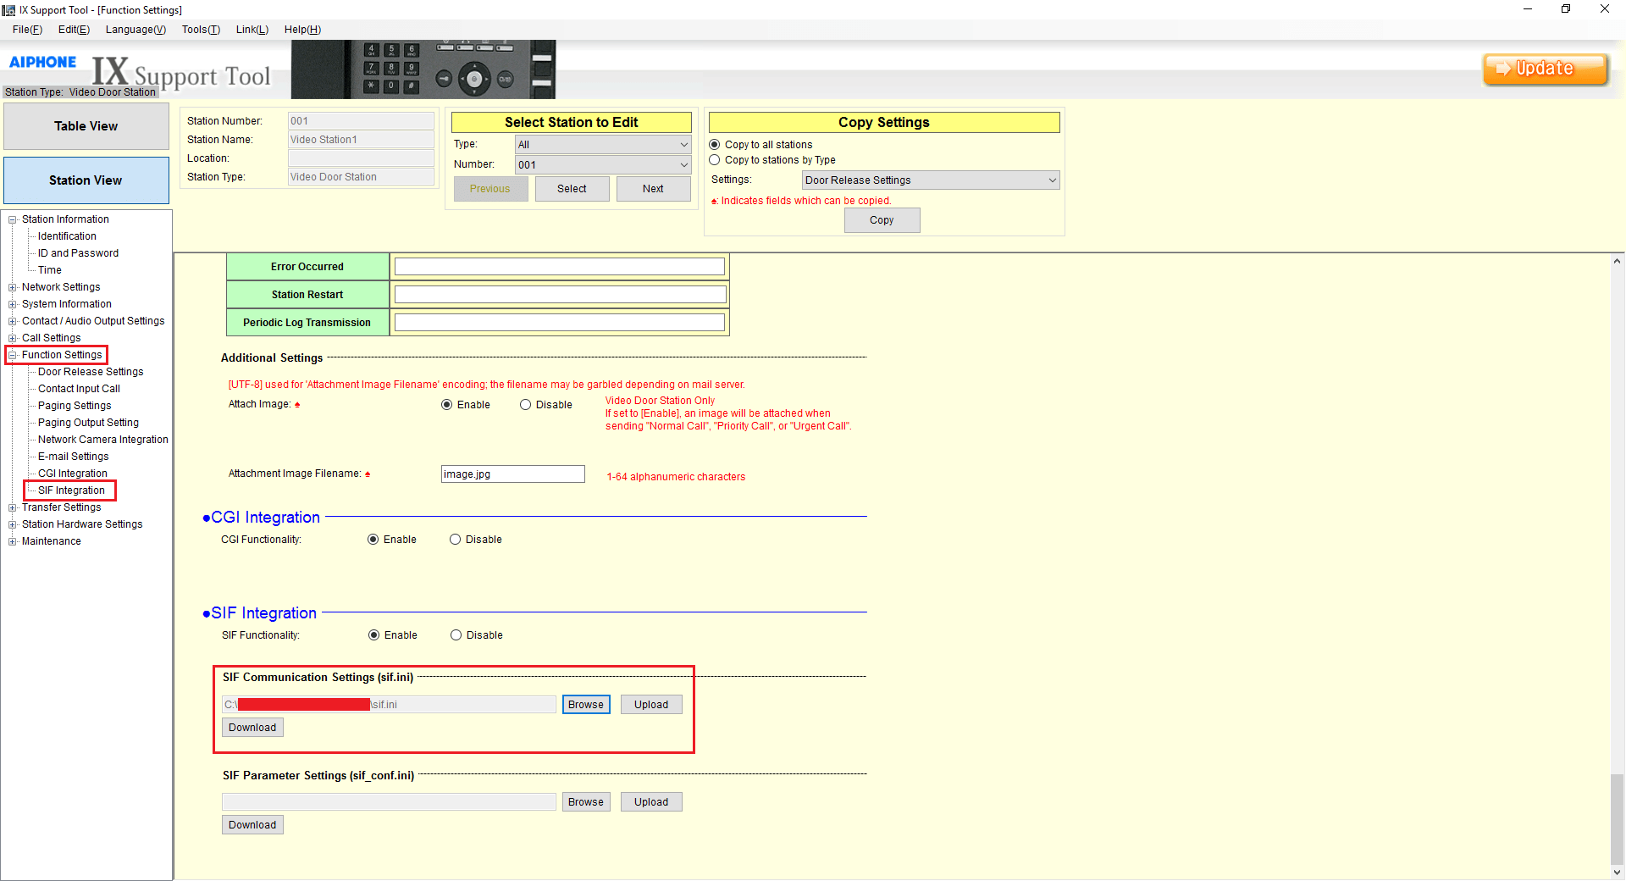1626x881 pixels.
Task: Open Paging Output Setting in the tree
Action: 88,423
